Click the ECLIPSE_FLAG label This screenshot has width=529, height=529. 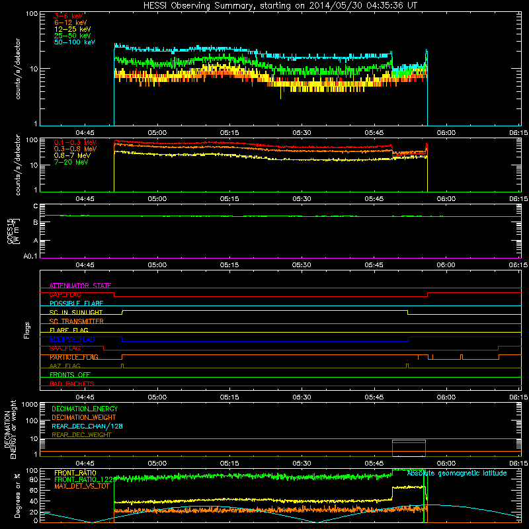pyautogui.click(x=72, y=339)
